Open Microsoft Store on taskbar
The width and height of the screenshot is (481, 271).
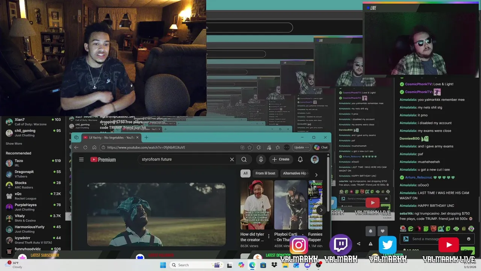263,265
